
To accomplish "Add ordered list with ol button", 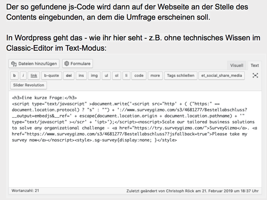I will (x=116, y=75).
